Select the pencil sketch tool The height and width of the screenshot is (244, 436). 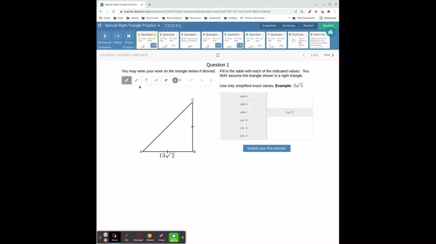(127, 80)
